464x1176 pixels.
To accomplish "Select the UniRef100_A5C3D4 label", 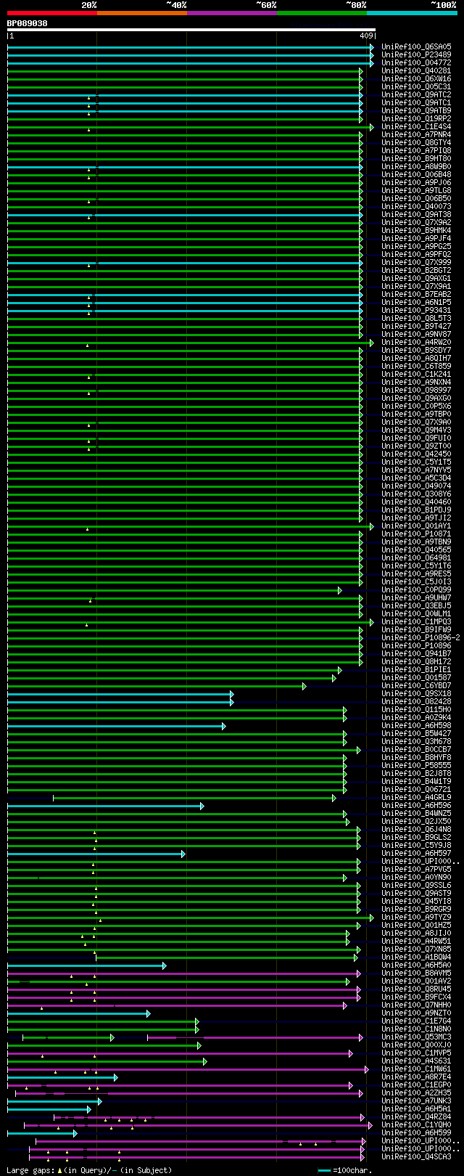I will [416, 478].
